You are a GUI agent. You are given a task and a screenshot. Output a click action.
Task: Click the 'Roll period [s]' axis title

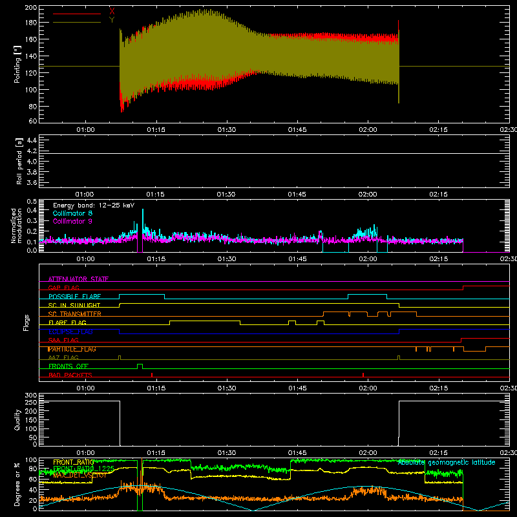tap(19, 161)
